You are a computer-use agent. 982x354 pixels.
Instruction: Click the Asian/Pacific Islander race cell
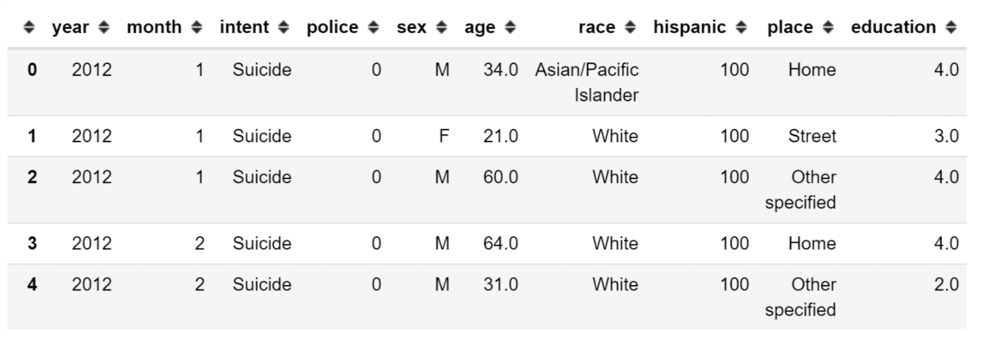(587, 82)
